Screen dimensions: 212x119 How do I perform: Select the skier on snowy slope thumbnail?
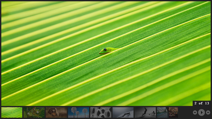pyautogui.click(x=123, y=112)
